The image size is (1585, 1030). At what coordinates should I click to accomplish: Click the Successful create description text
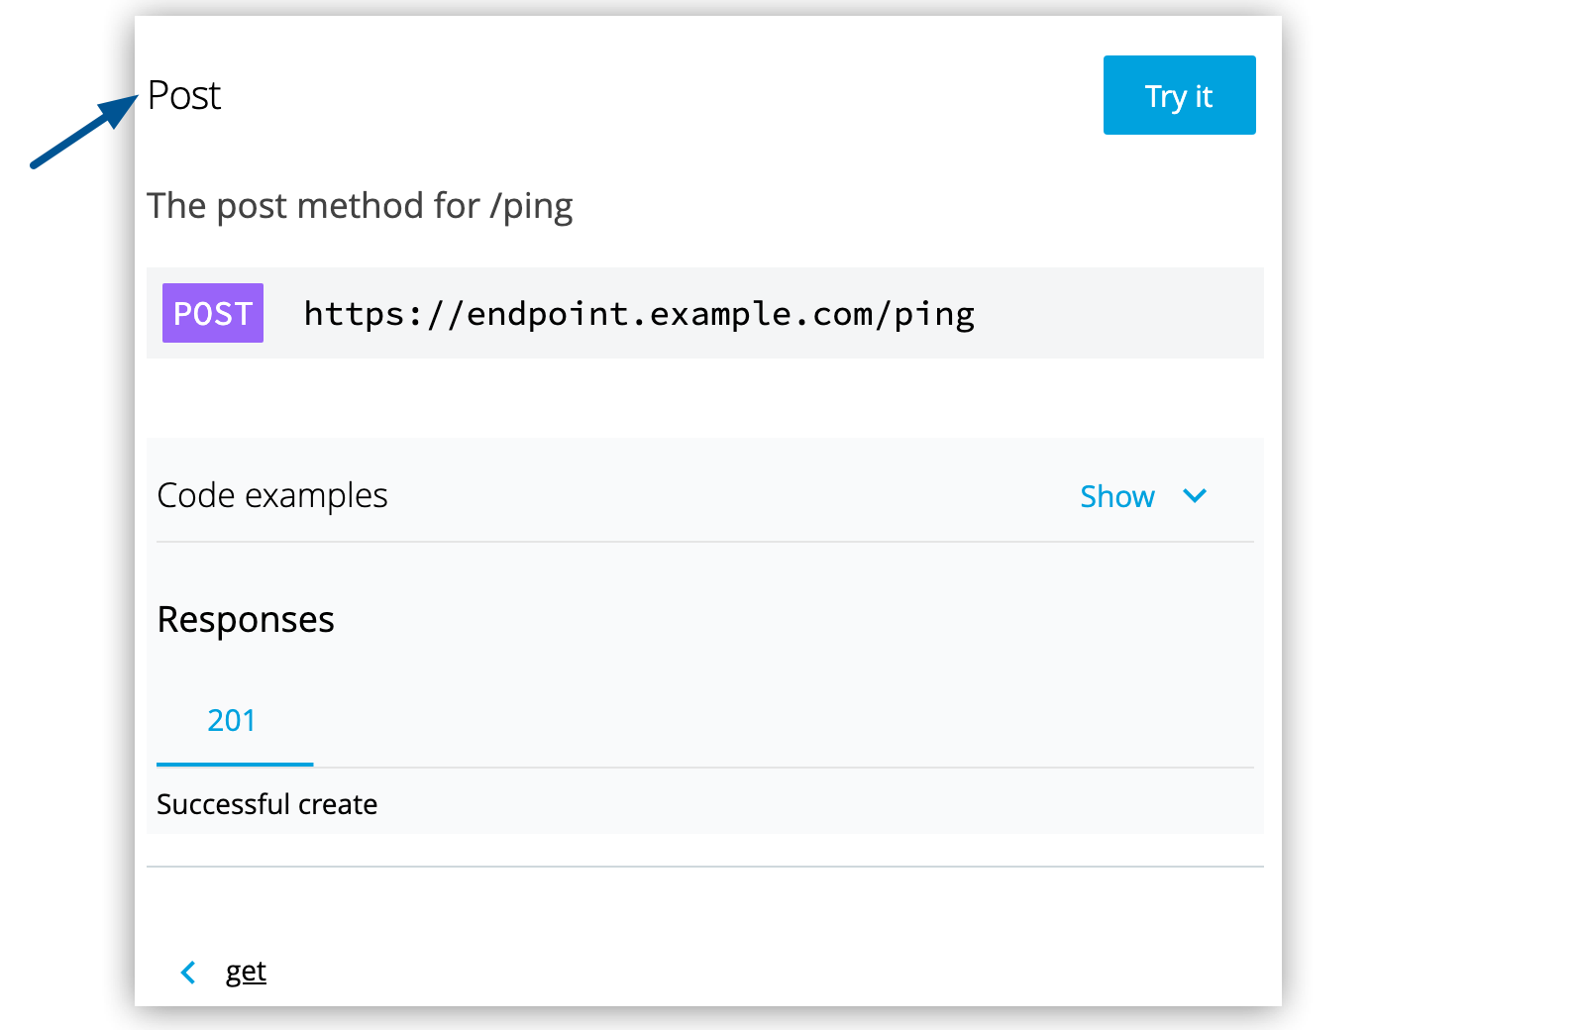(266, 804)
